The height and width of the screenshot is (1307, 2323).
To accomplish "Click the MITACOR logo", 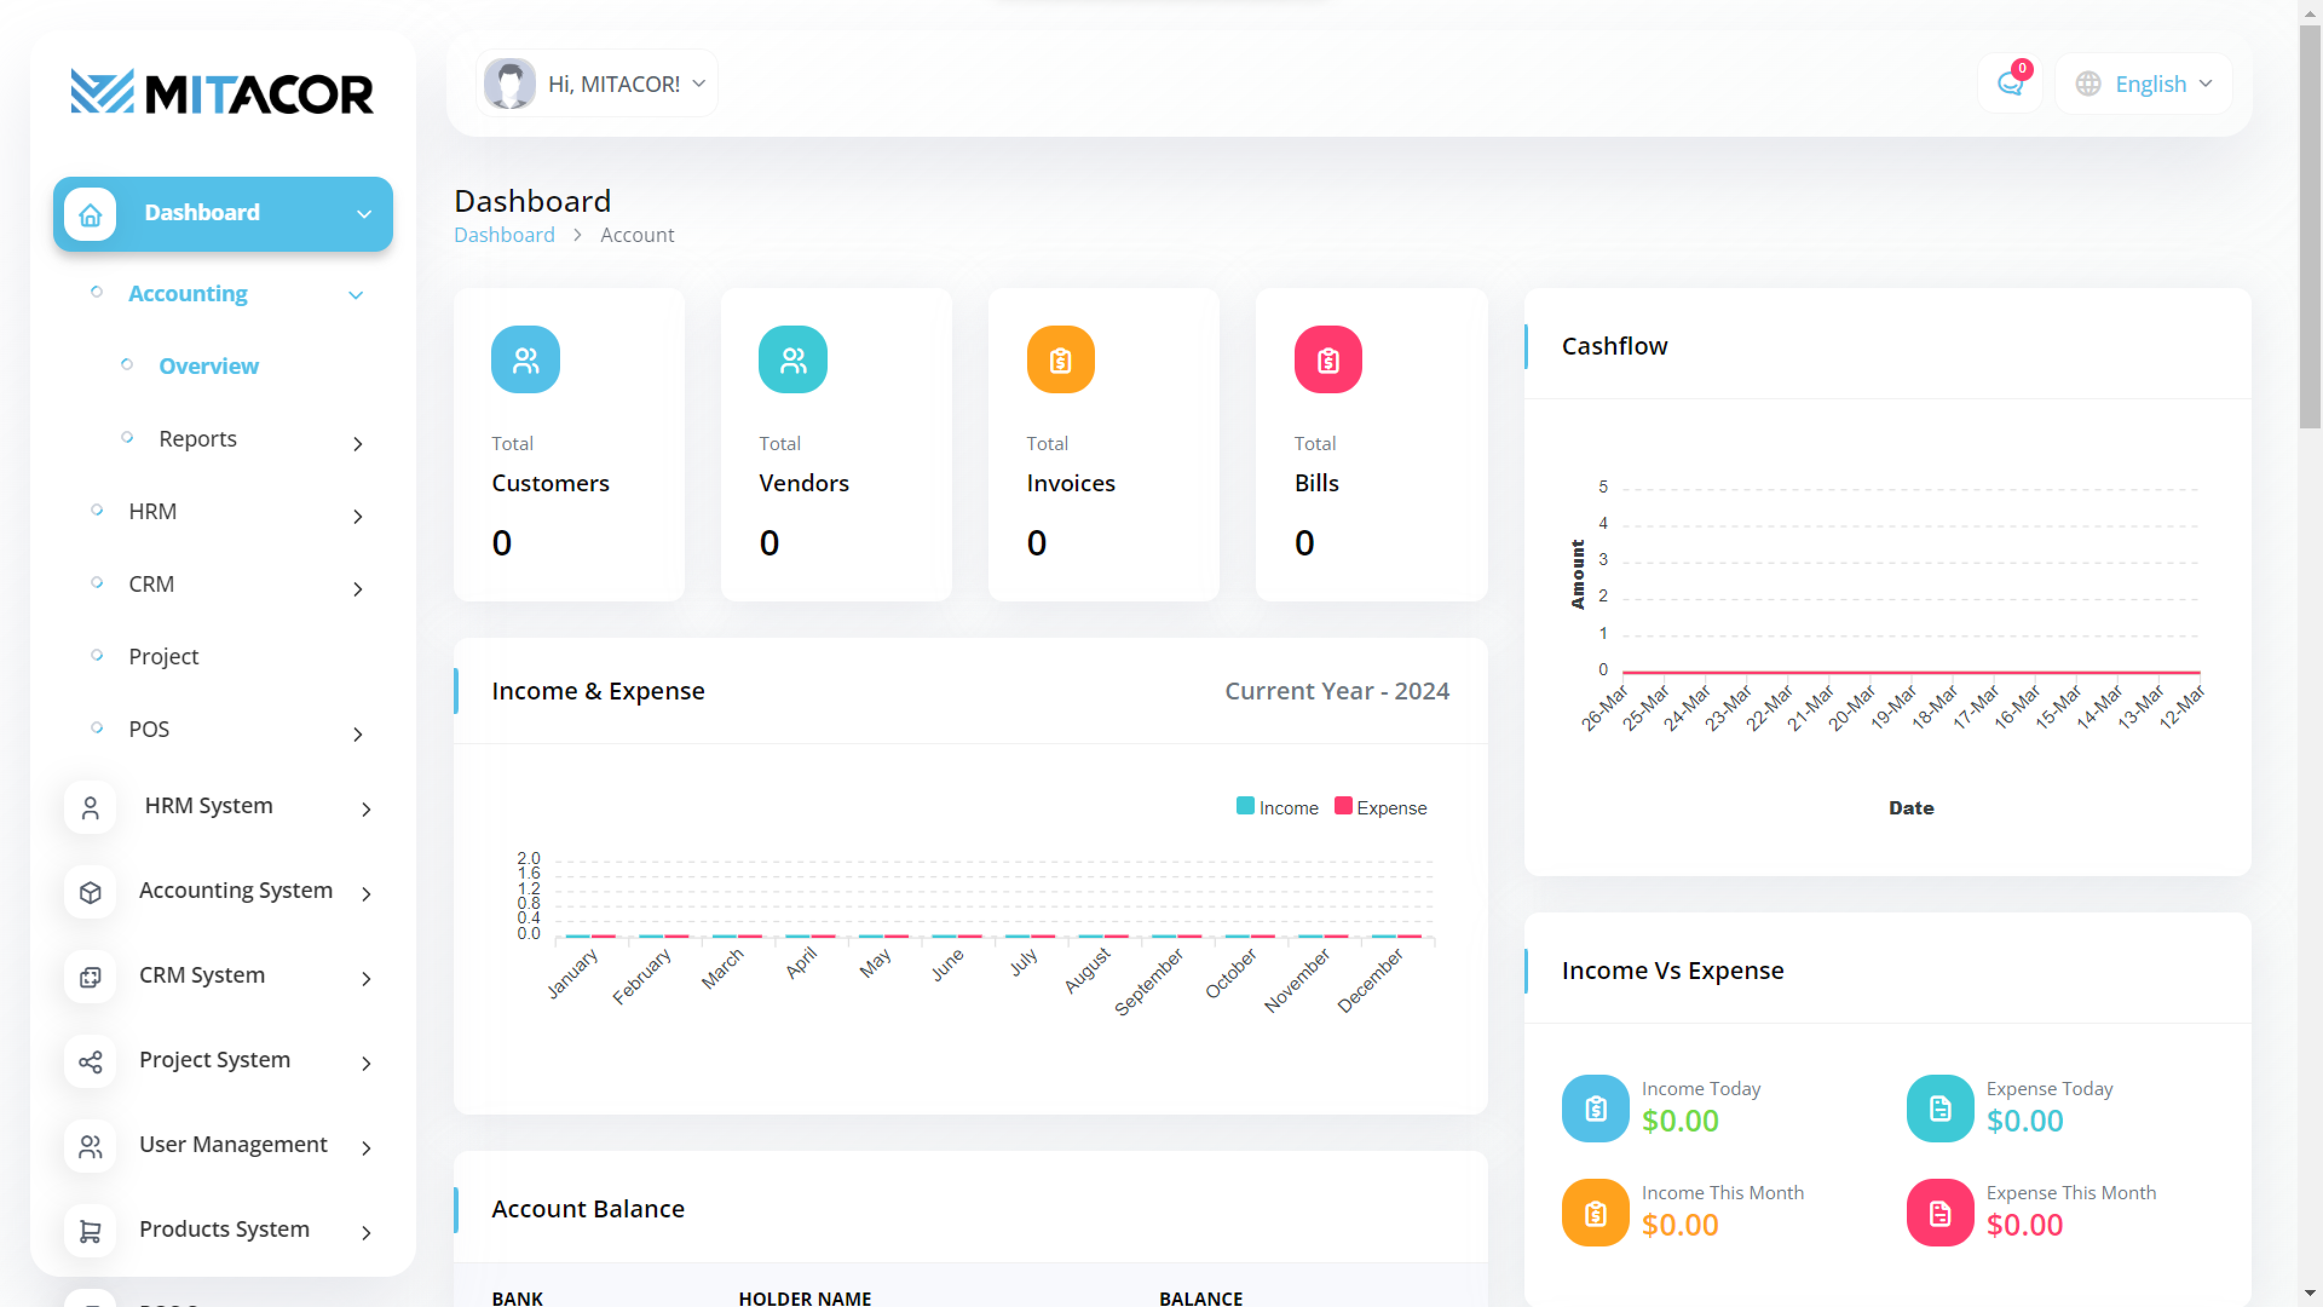I will [x=222, y=92].
